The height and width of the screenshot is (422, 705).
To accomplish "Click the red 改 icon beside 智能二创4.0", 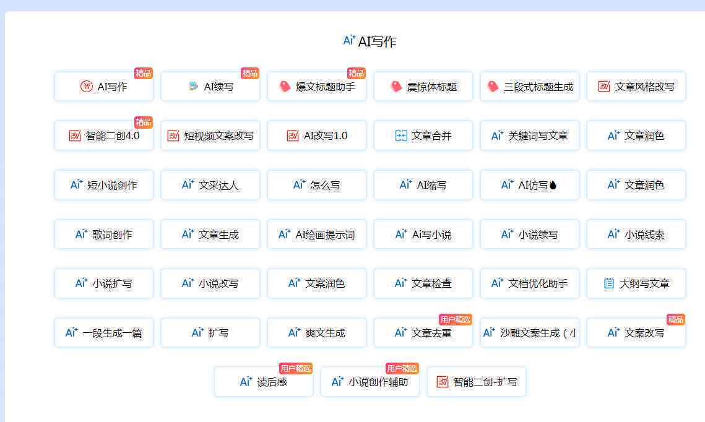I will [75, 136].
